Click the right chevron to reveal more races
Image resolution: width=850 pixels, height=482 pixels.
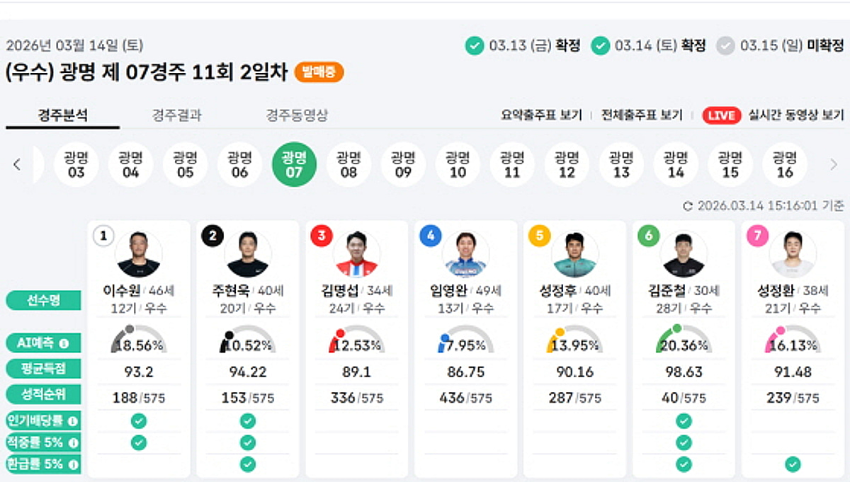coord(834,163)
